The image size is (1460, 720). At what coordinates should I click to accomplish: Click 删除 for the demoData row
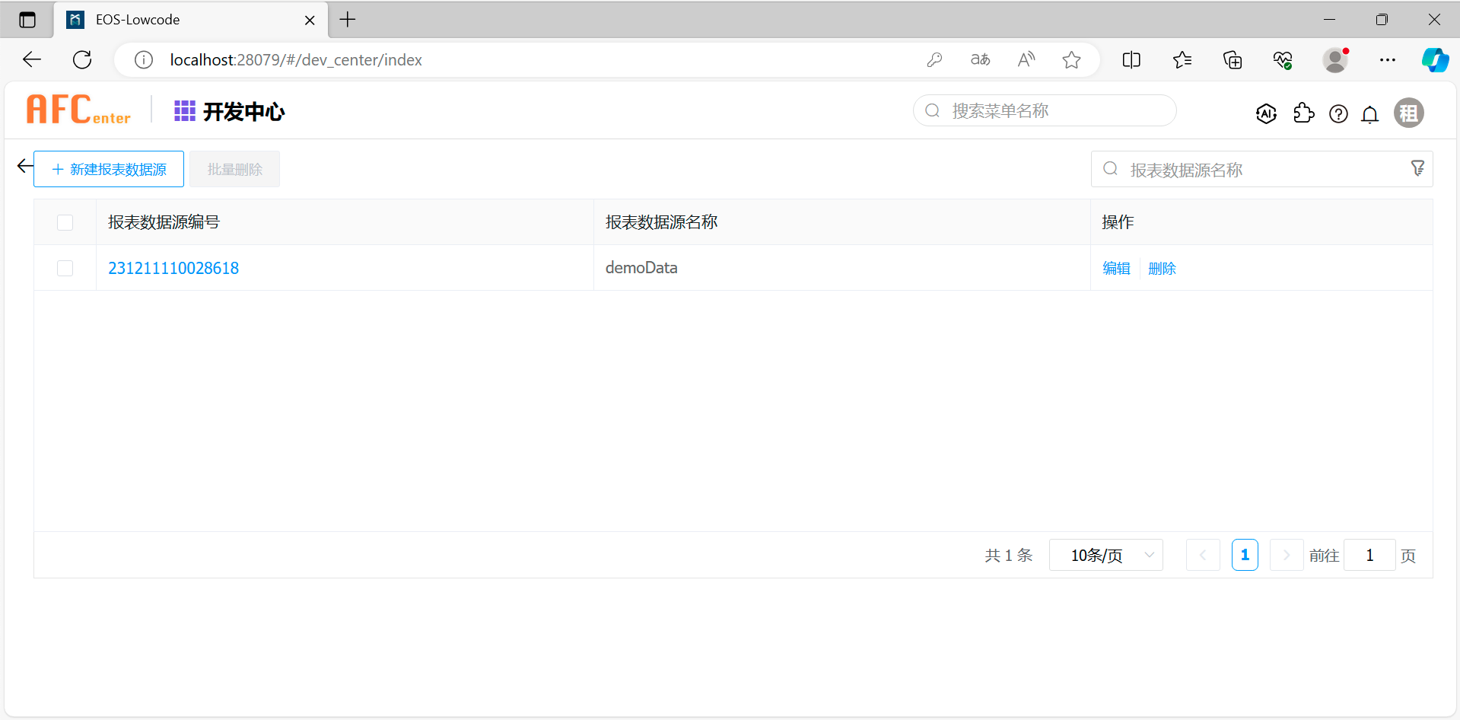(1162, 268)
